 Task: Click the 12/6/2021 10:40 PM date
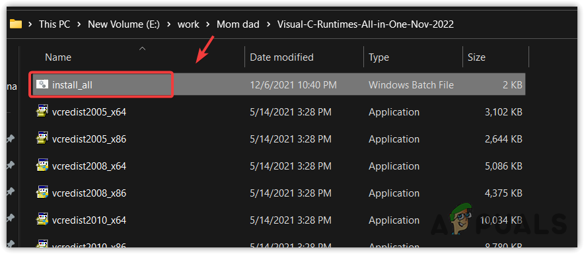(293, 85)
